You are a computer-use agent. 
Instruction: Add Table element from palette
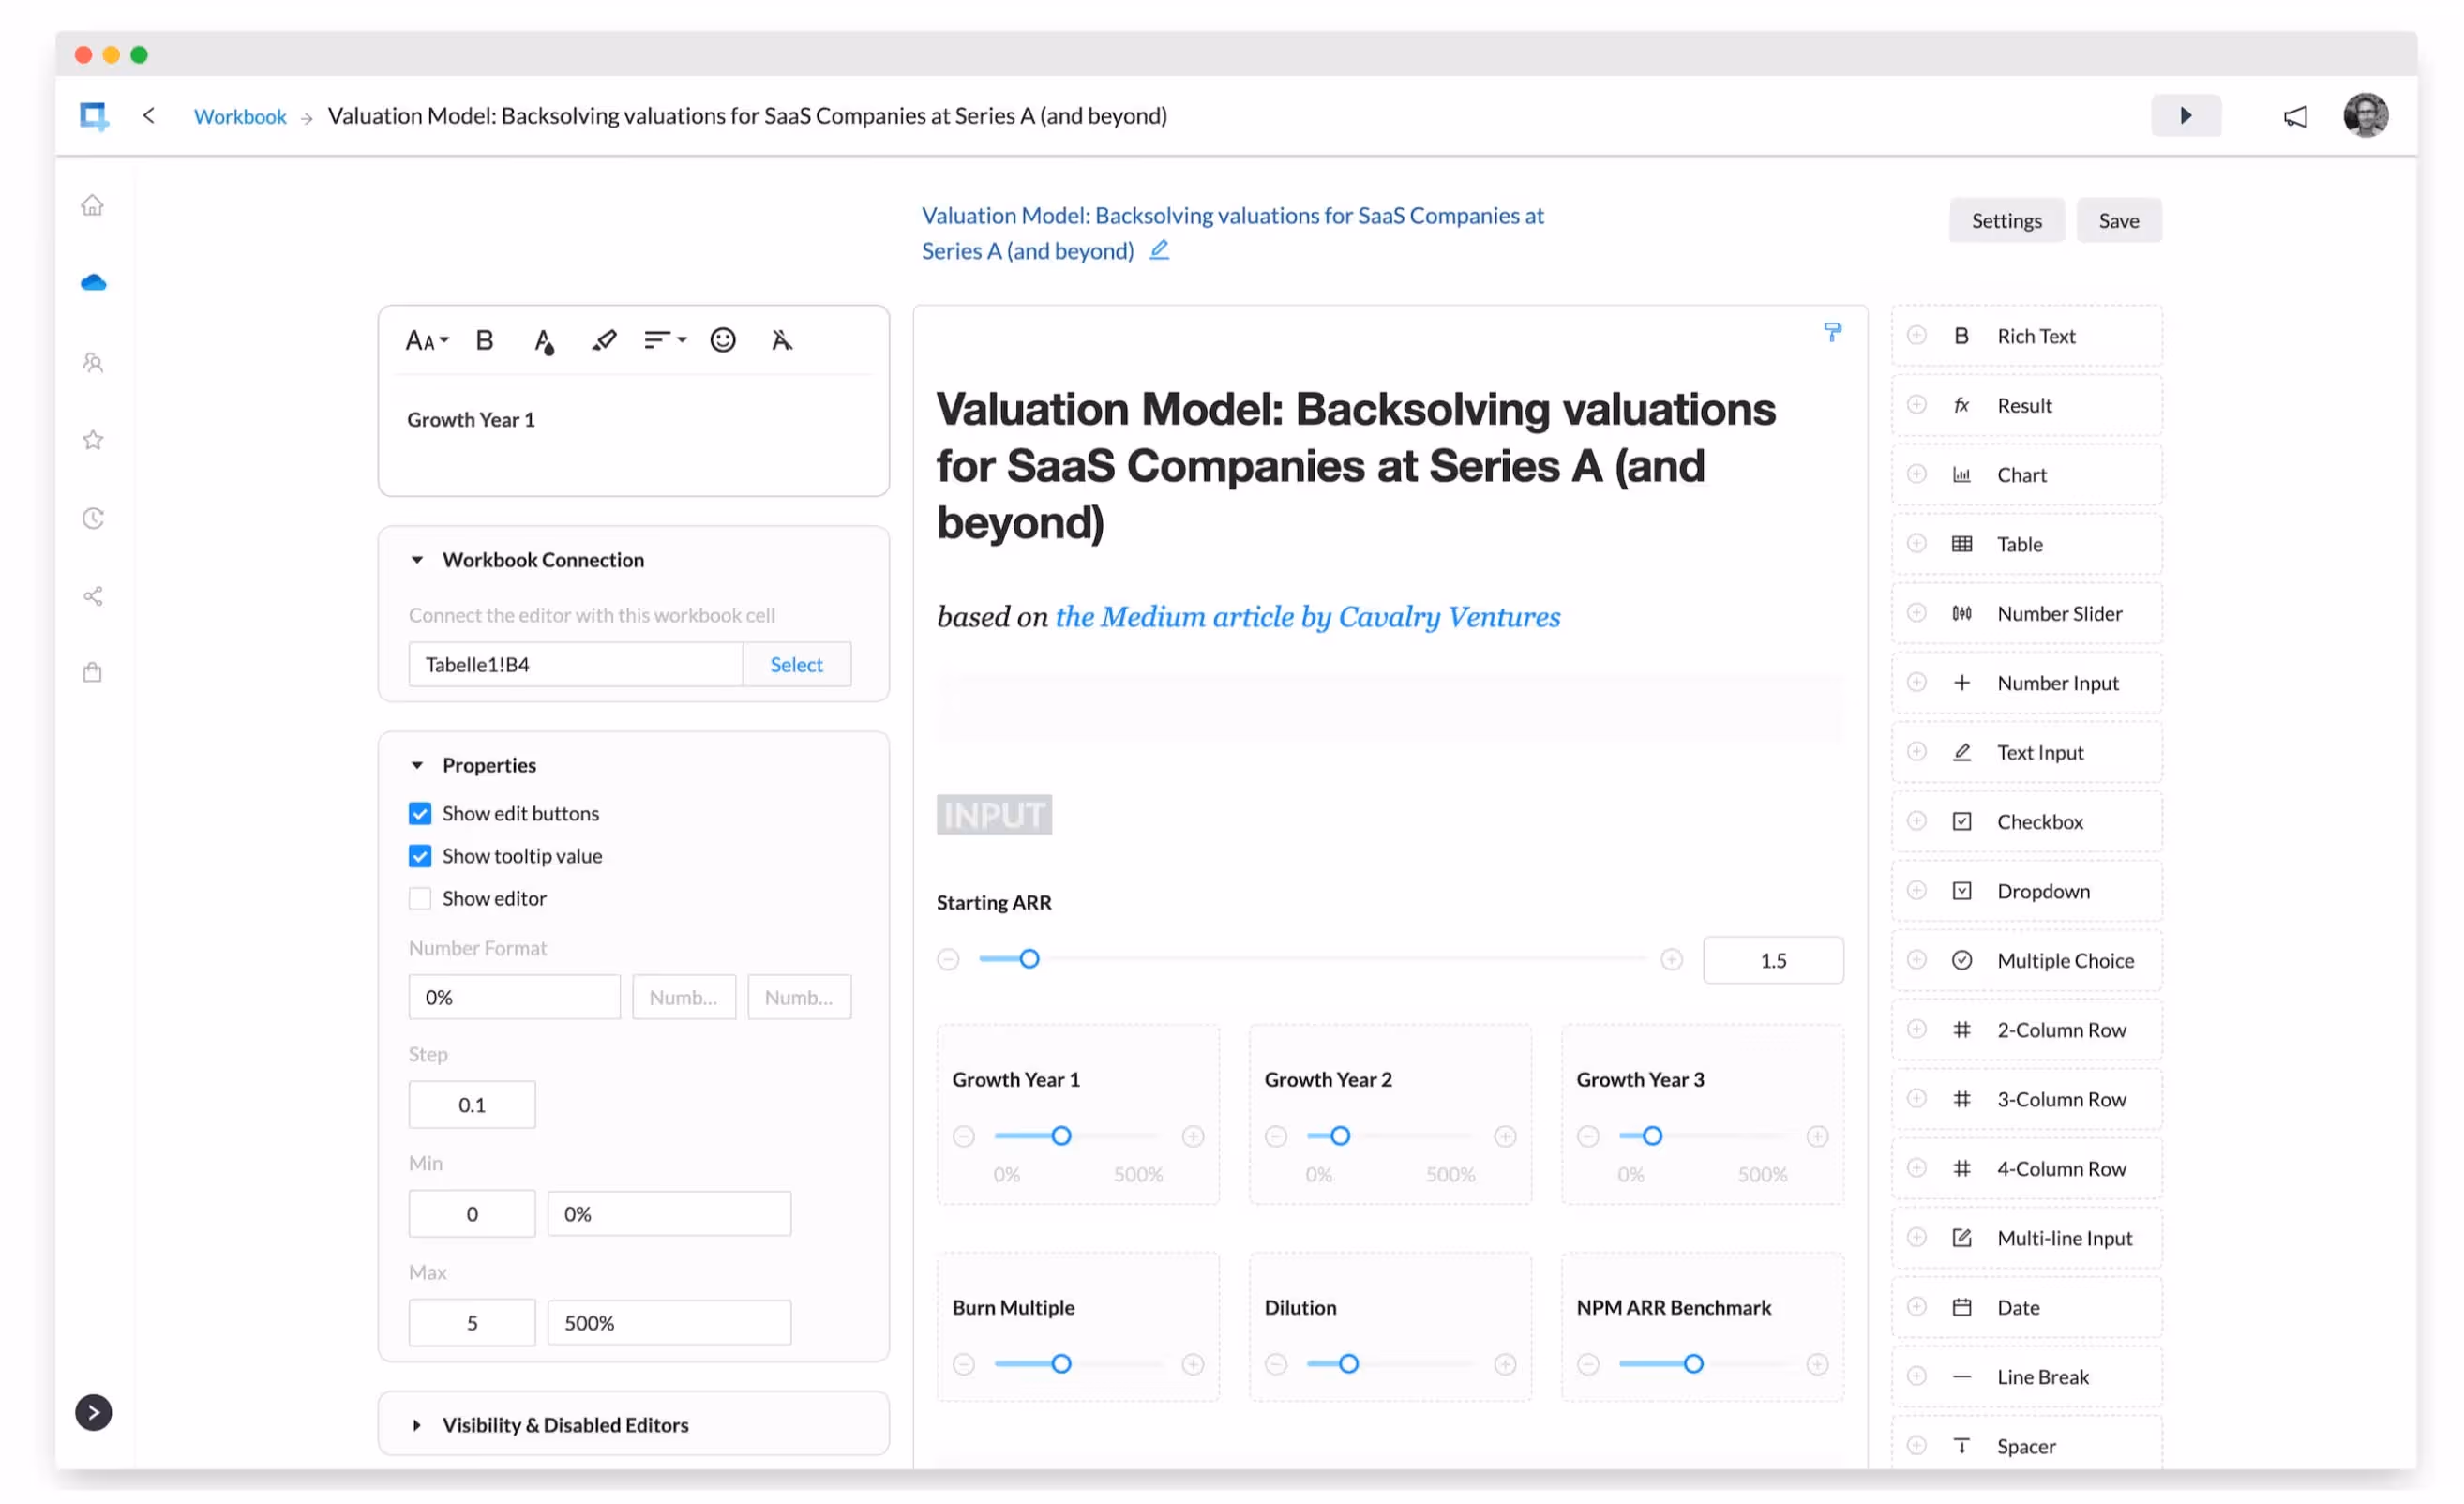2028,545
